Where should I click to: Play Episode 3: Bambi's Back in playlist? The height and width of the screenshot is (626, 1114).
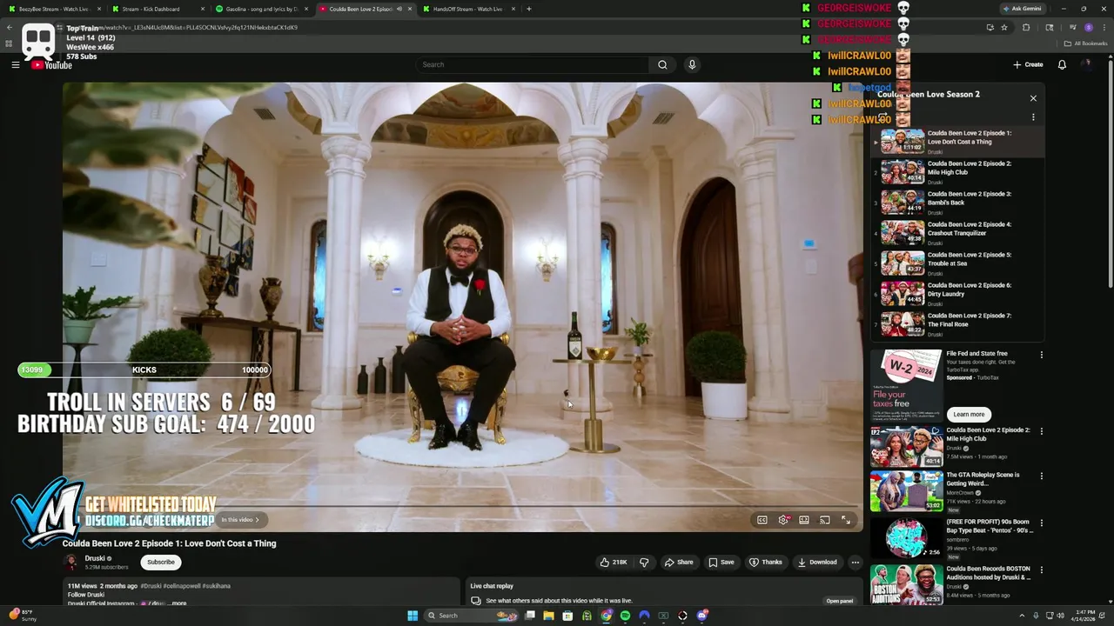click(x=957, y=203)
